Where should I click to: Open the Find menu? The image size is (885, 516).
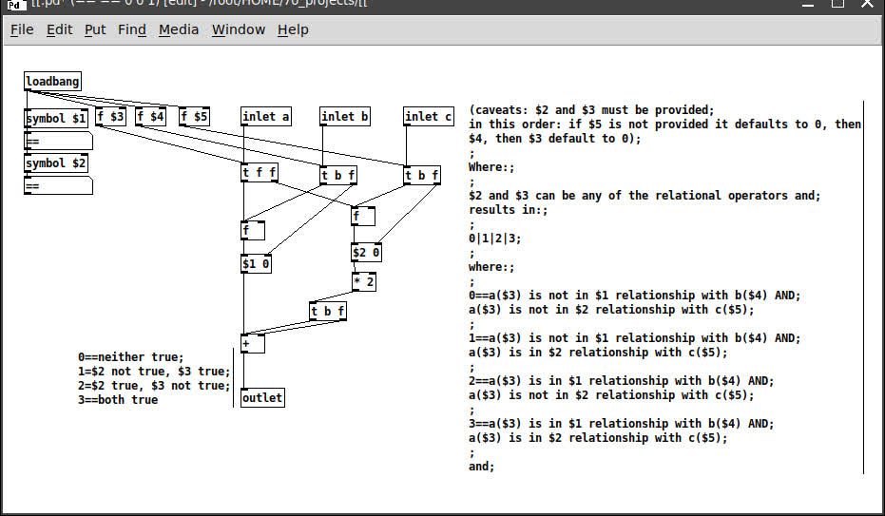tap(131, 29)
